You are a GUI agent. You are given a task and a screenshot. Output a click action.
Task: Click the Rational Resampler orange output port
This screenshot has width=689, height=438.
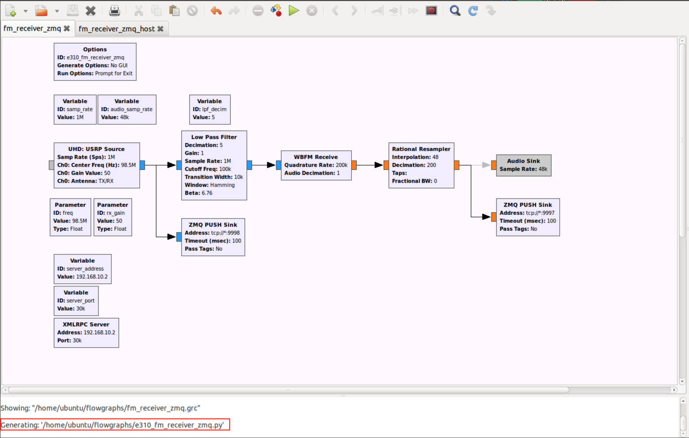tap(457, 165)
